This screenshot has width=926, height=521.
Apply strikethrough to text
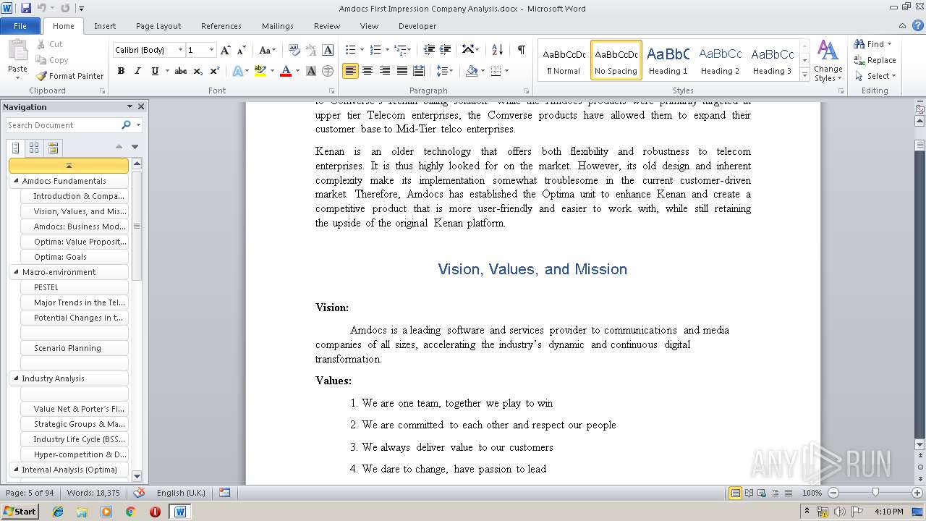click(x=181, y=71)
